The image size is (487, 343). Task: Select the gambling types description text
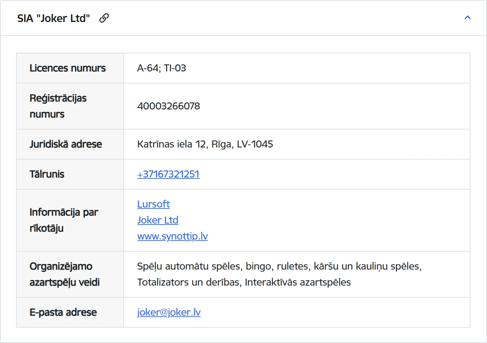[x=280, y=274]
